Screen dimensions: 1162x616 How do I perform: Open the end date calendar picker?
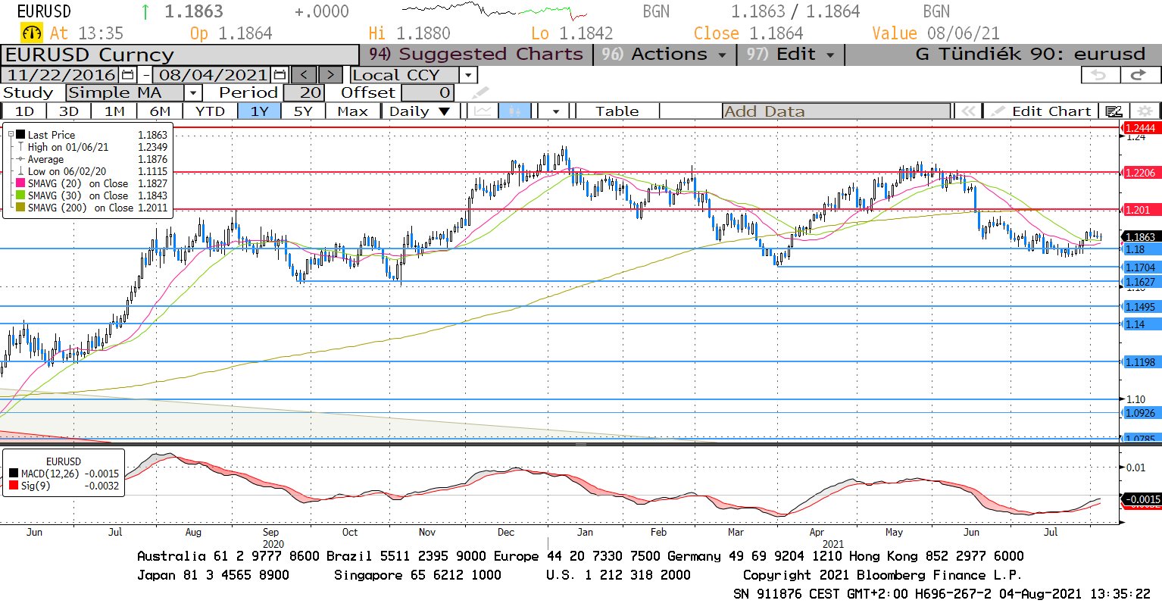click(280, 75)
